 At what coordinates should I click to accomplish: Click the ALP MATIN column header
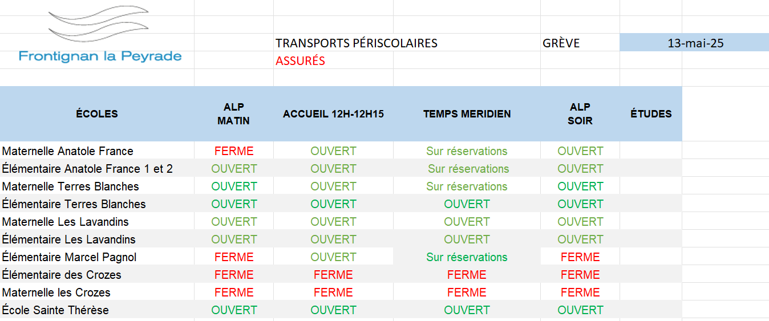point(234,114)
